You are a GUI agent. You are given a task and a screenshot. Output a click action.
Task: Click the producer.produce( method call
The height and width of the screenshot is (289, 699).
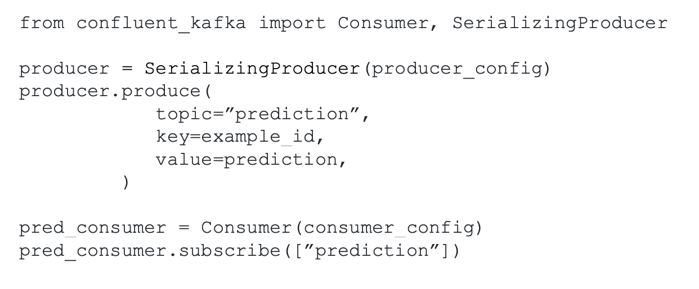tap(115, 92)
